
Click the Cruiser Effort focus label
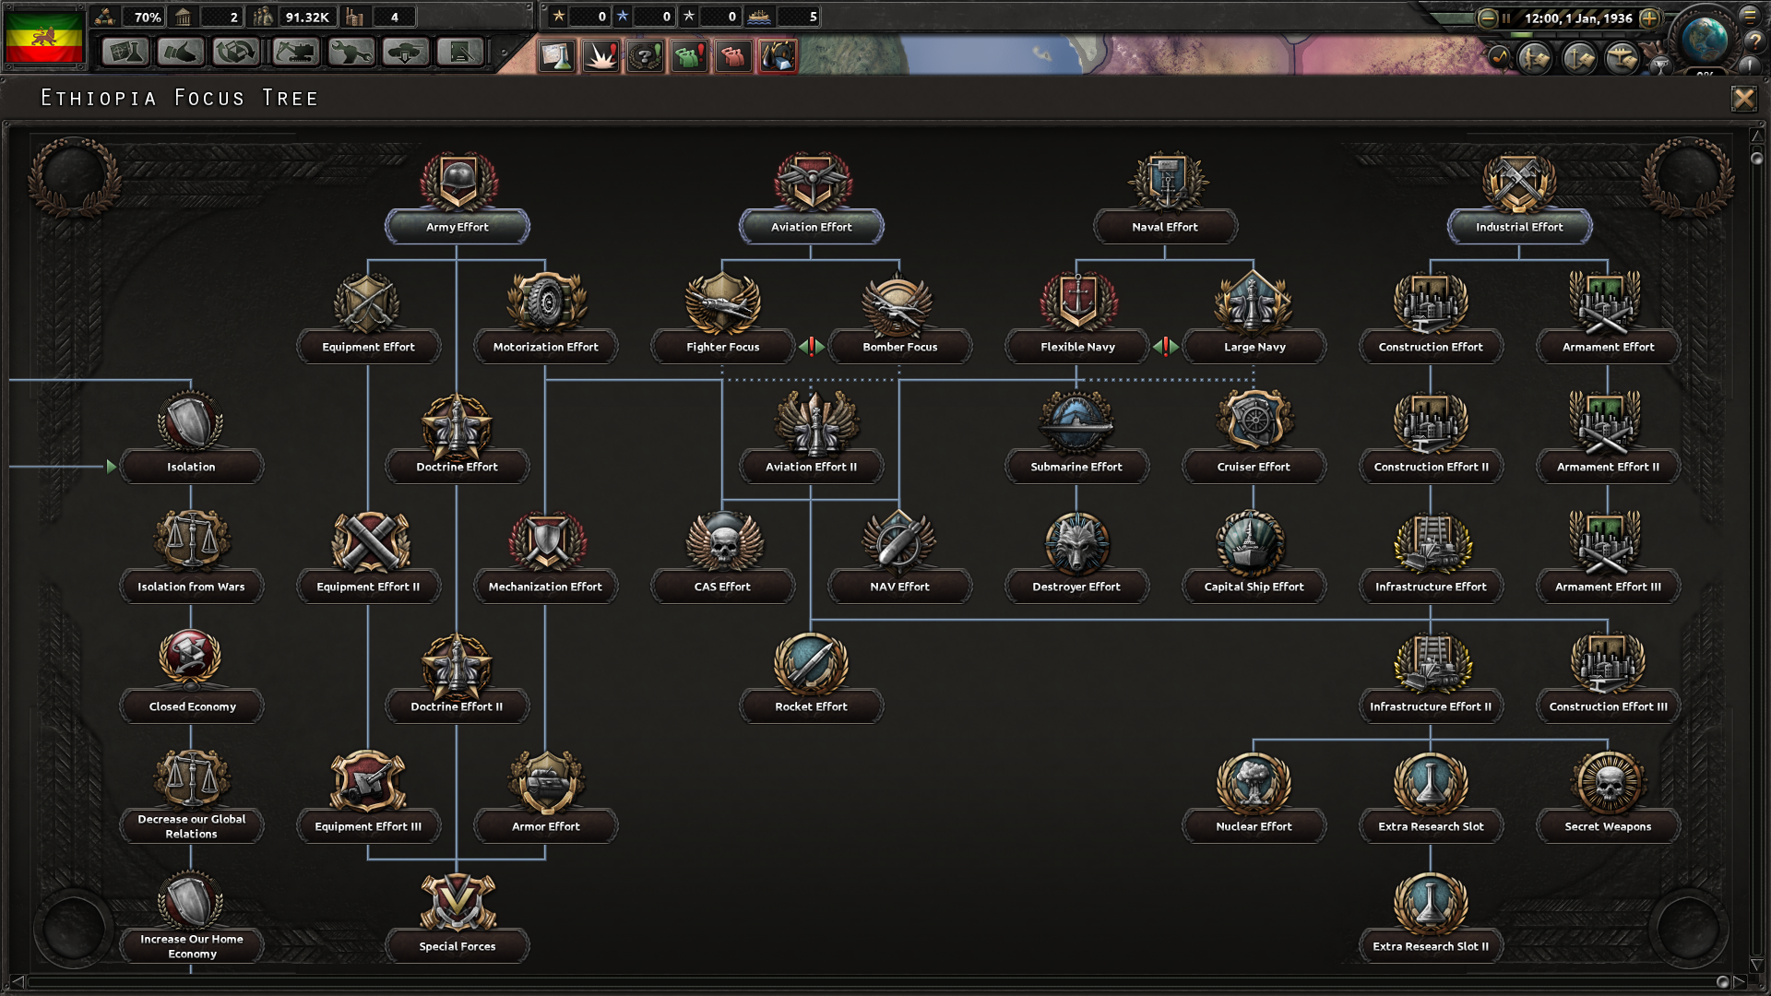(x=1254, y=467)
